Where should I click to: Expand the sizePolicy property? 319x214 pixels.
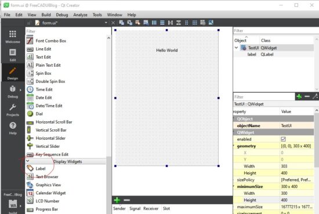(x=234, y=180)
